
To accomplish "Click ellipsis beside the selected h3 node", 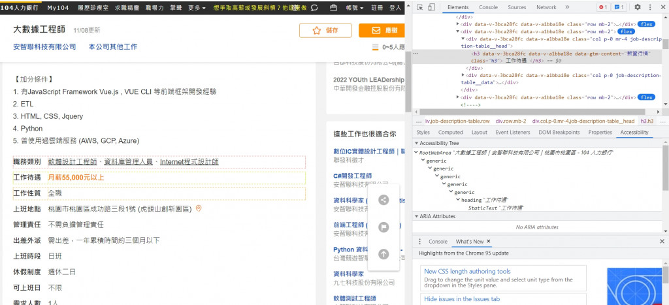I will pyautogui.click(x=416, y=54).
